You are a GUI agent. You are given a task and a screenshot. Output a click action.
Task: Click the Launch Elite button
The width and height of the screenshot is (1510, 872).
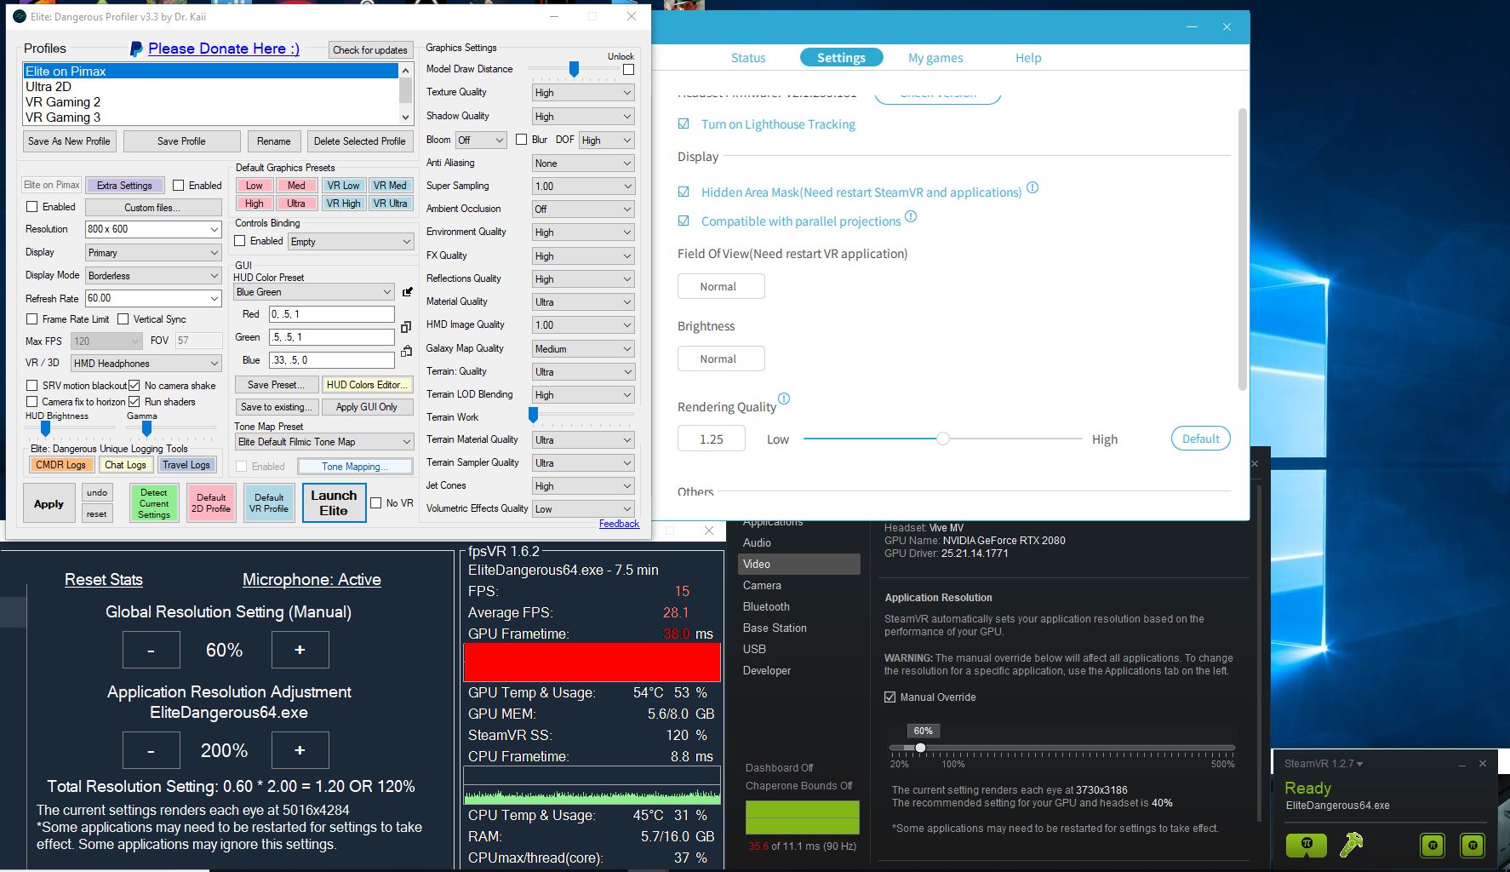334,502
